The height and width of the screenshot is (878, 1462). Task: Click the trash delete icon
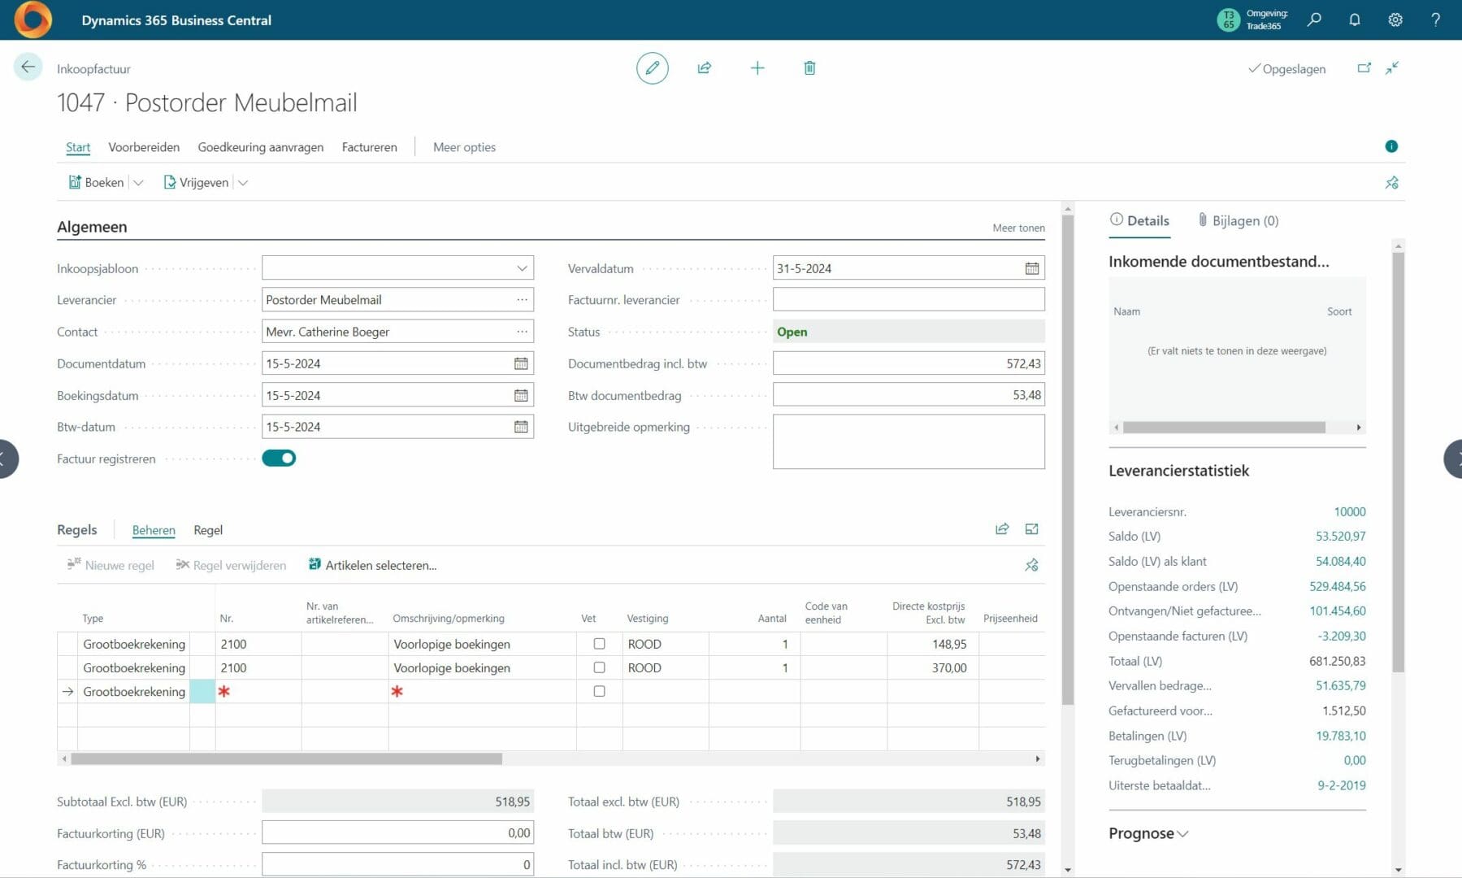(809, 68)
